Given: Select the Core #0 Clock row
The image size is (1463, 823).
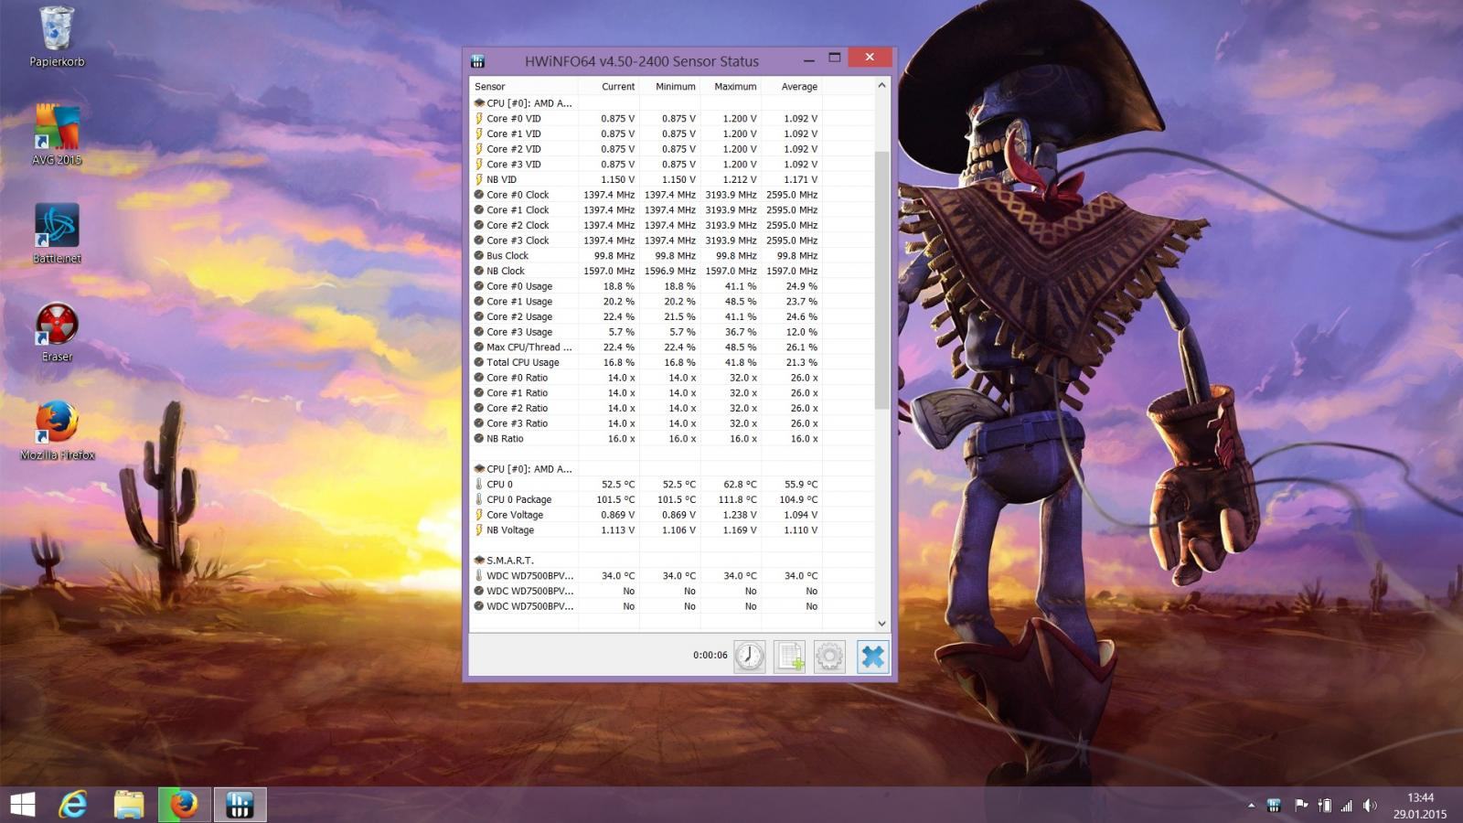Looking at the screenshot, I should [x=646, y=195].
